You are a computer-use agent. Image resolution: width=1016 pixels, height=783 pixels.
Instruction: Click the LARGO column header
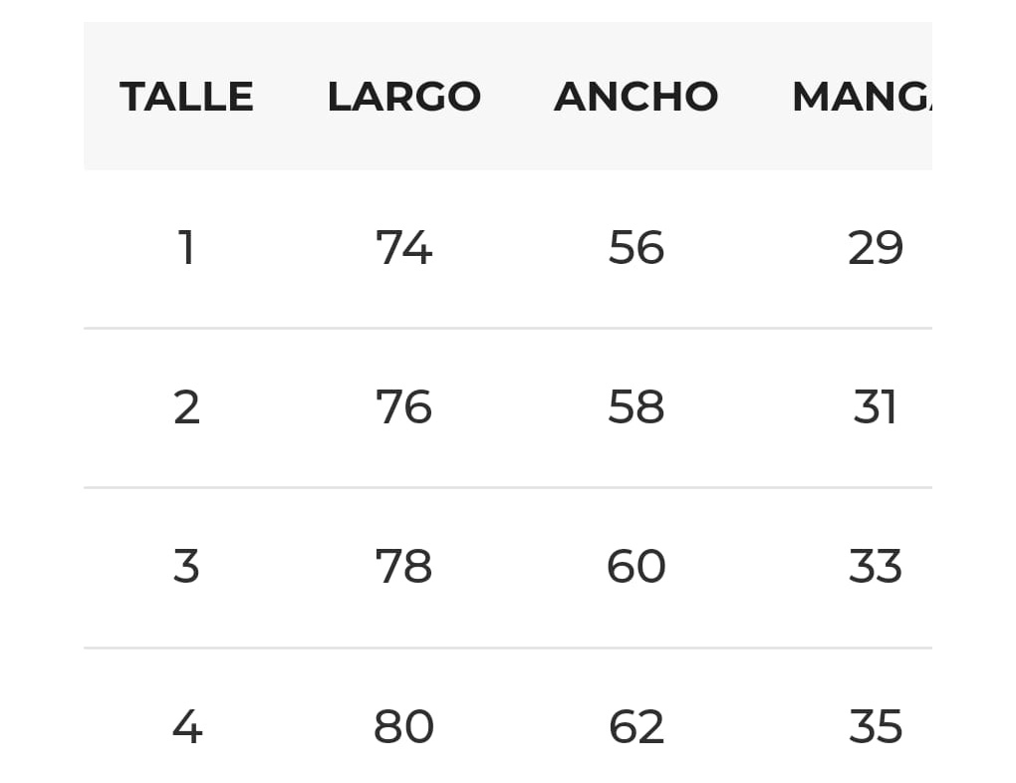pos(403,97)
